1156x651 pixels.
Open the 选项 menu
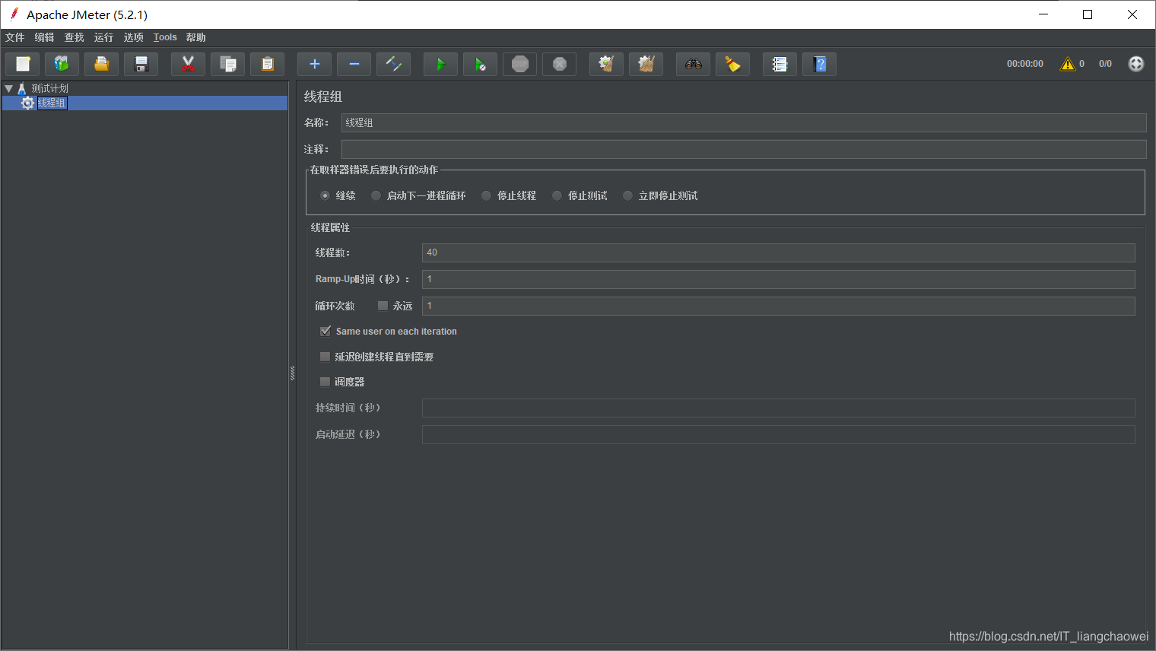133,37
